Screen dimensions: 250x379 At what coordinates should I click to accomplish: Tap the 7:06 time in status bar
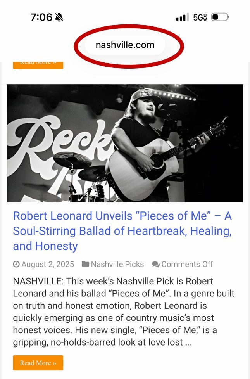coord(41,17)
